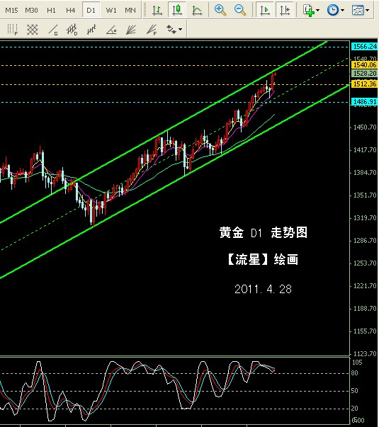Image resolution: width=379 pixels, height=427 pixels.
Task: Select the line chart icon
Action: 197,10
